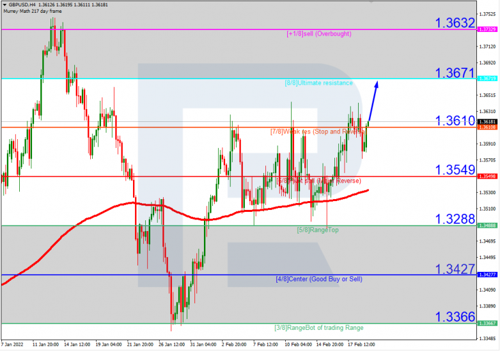Click the large blue 1.3610 annotation
500x351 pixels.
click(455, 121)
